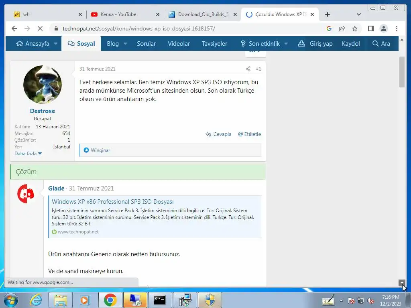Switch to the 'wh' browser tab

[47, 14]
